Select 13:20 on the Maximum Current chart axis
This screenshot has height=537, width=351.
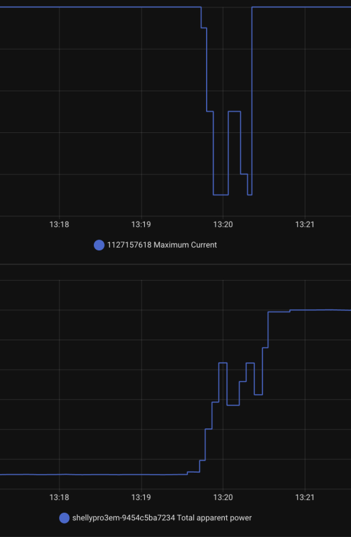click(x=223, y=225)
